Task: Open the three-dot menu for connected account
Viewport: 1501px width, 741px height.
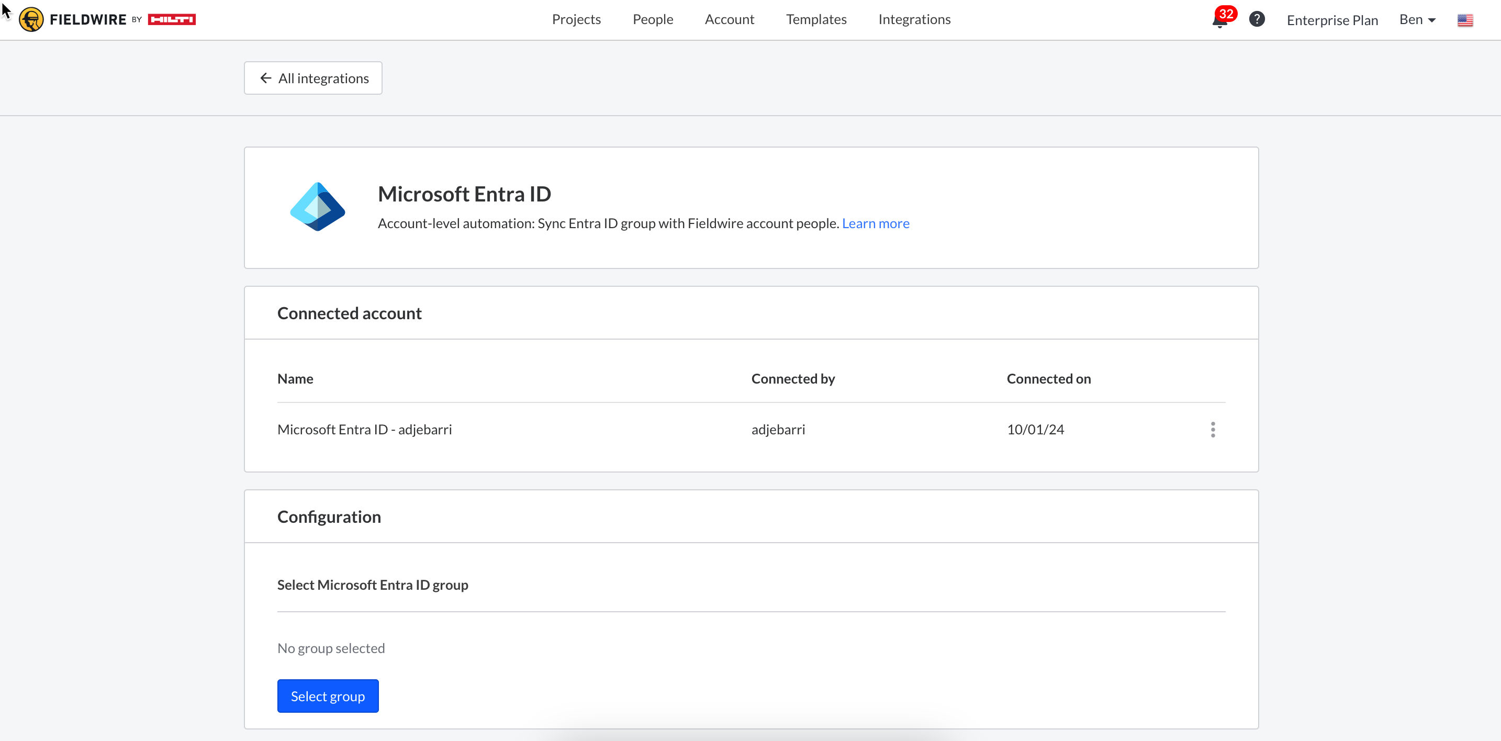Action: click(1213, 429)
